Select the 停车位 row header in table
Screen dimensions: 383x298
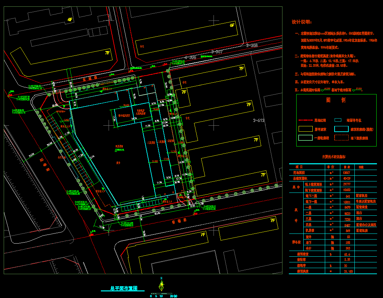pos(296,242)
